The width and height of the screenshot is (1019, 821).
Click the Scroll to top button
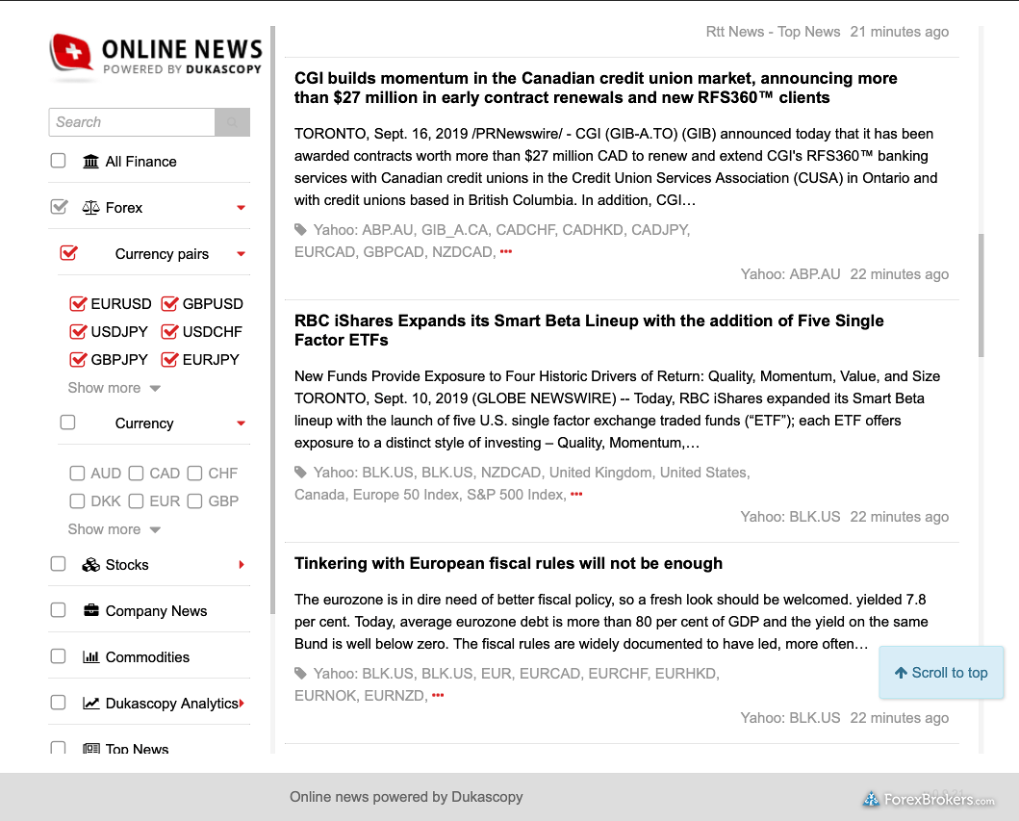pos(941,673)
